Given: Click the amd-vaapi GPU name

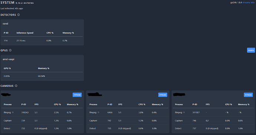Looking at the screenshot, I should [9, 59].
